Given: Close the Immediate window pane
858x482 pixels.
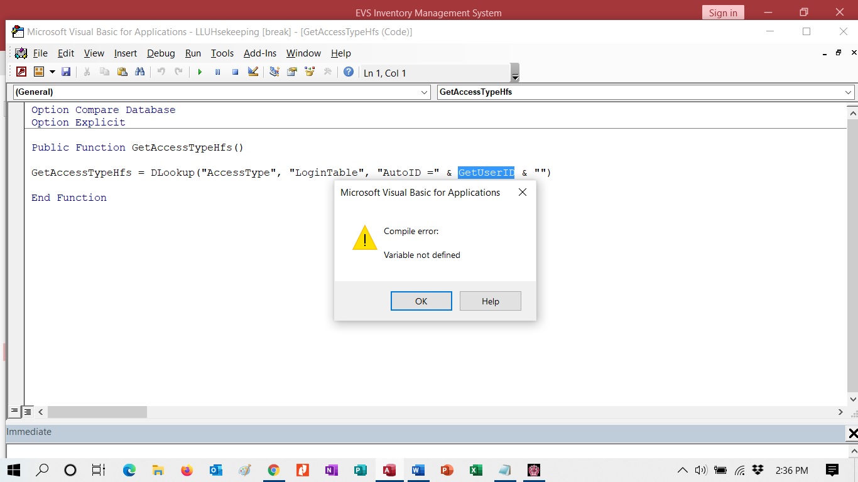Looking at the screenshot, I should tap(852, 433).
